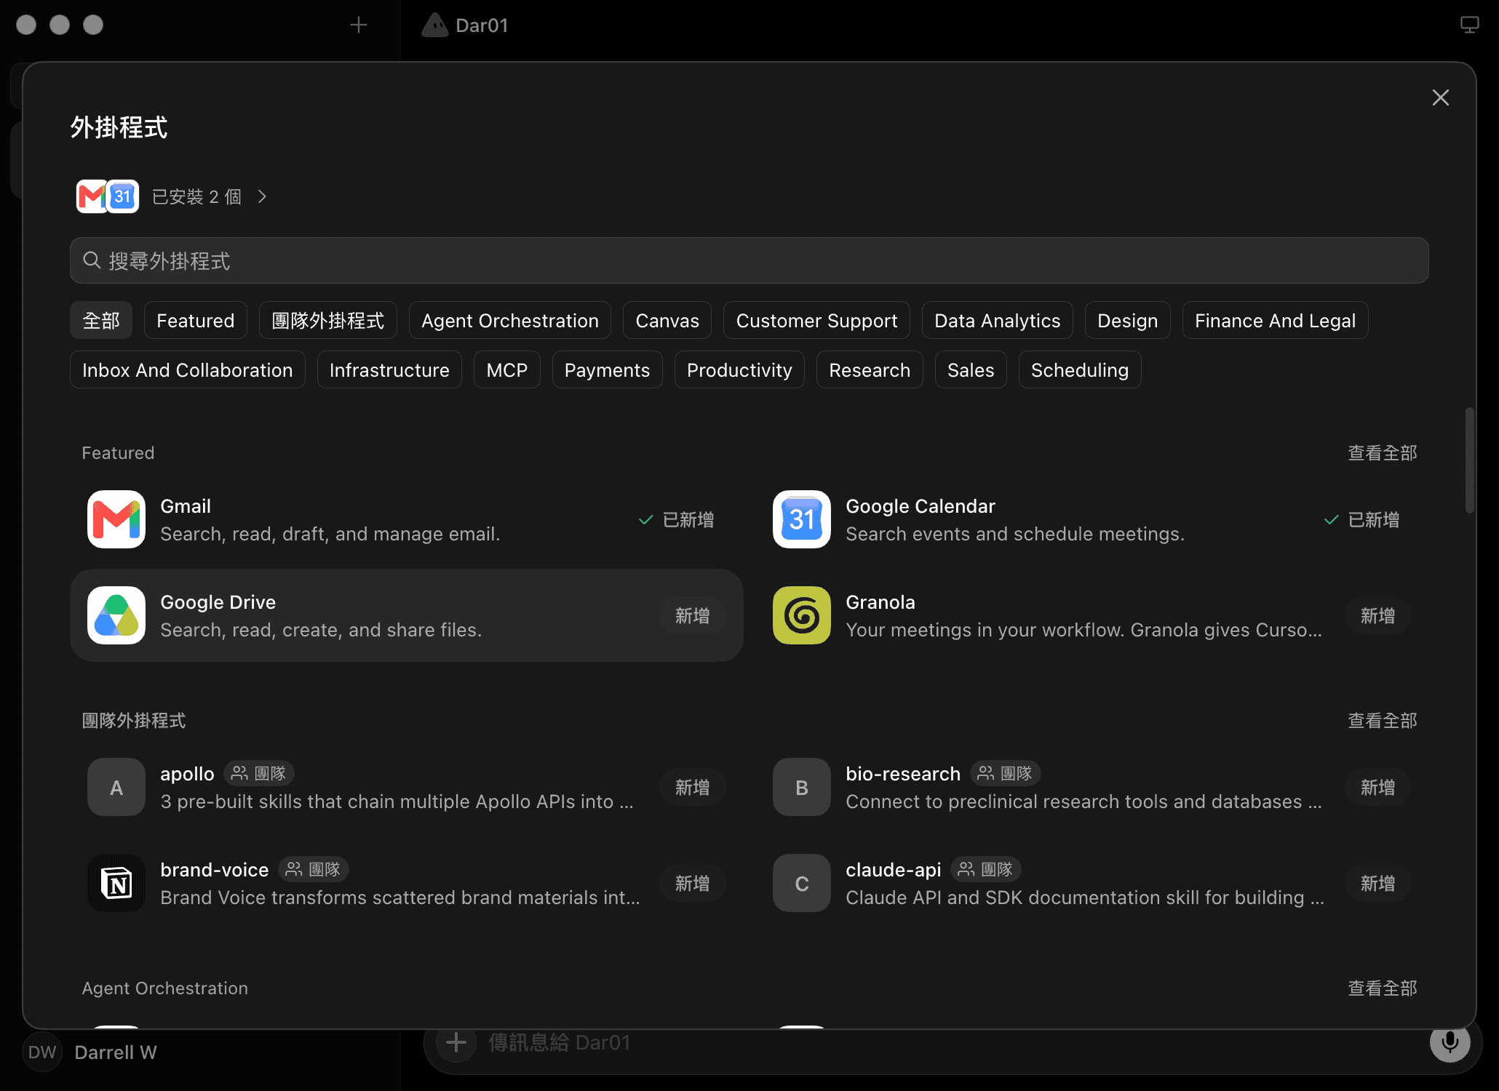The height and width of the screenshot is (1091, 1499).
Task: Close the plugins dialog with X
Action: coord(1440,97)
